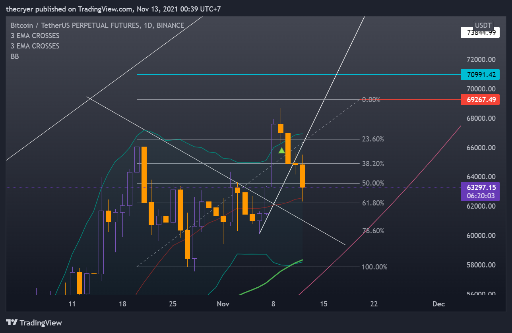Click the TradingView logo at bottom left

point(34,323)
